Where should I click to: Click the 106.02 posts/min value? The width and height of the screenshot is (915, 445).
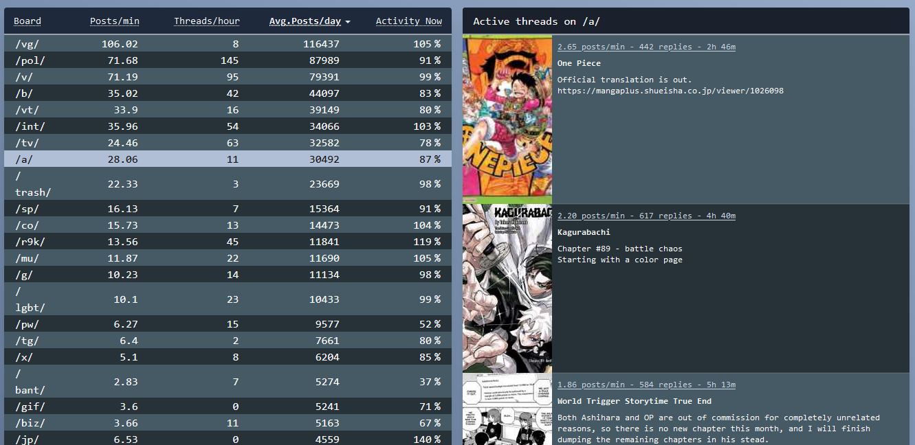click(x=120, y=43)
